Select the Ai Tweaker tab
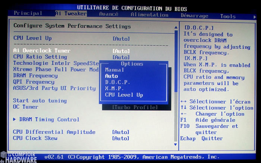This screenshot has height=163, width=261. point(71,13)
